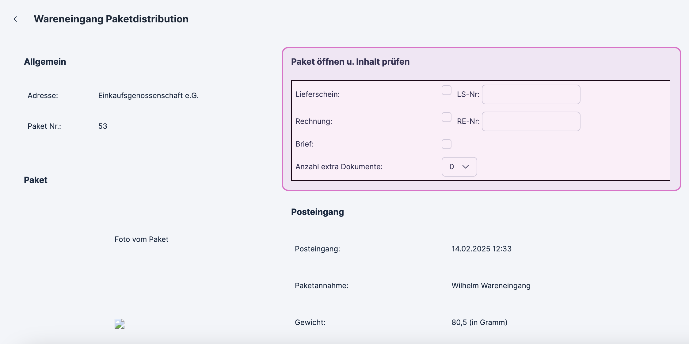Check the Lieferschein checkbox
689x344 pixels.
pos(446,90)
